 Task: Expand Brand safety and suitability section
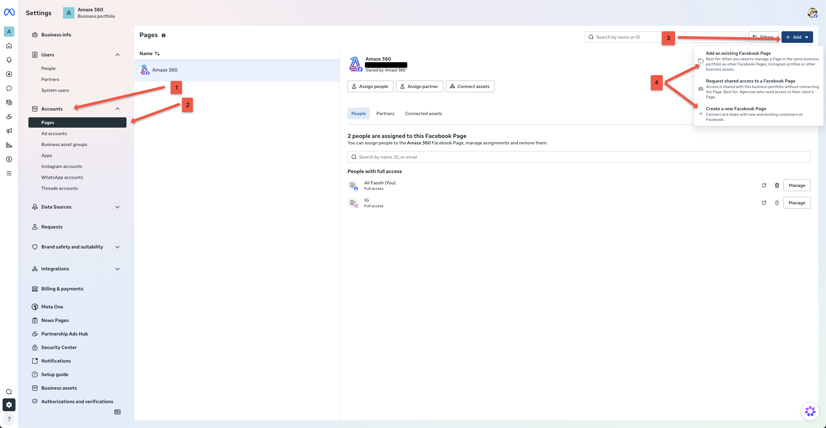[117, 247]
